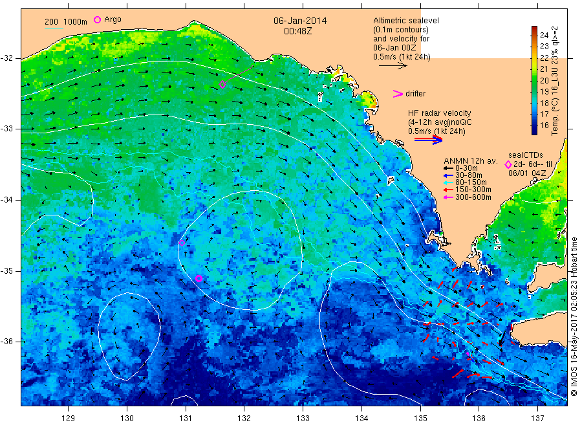Click the 'ANMN 12h av.' legend heading
This screenshot has height=427, width=582.
pos(470,161)
